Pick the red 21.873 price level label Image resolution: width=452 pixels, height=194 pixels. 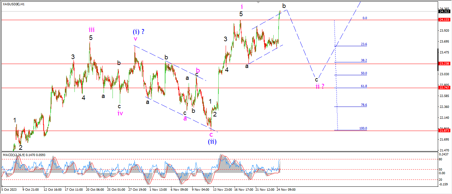click(x=444, y=131)
